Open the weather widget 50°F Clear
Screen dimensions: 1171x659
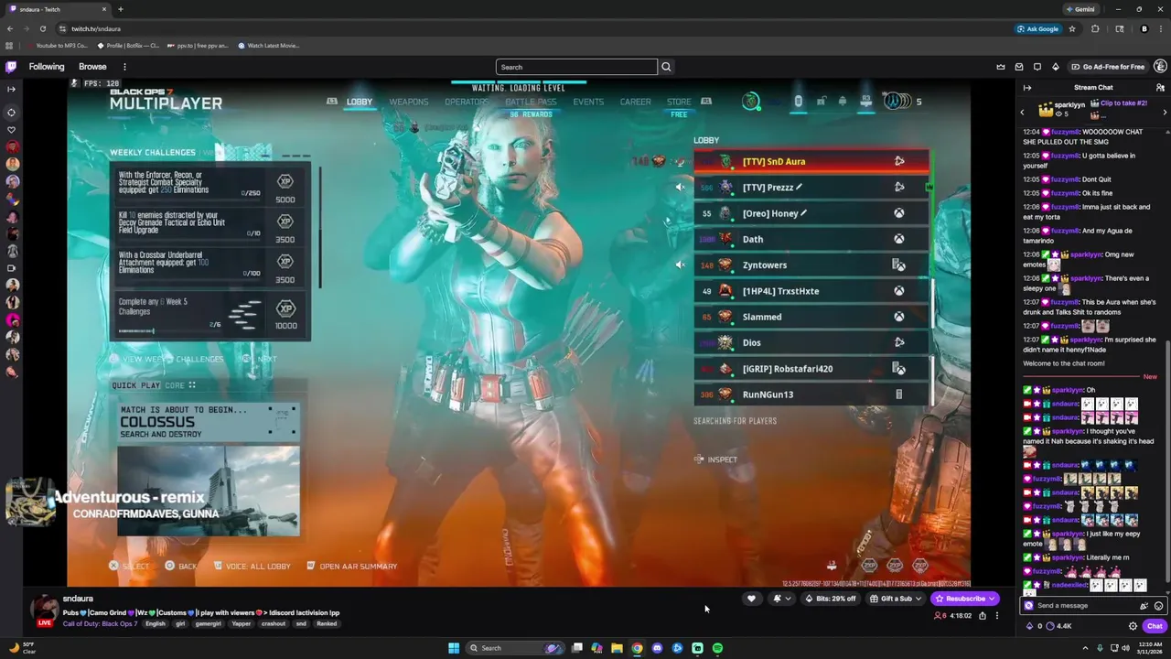tap(22, 648)
